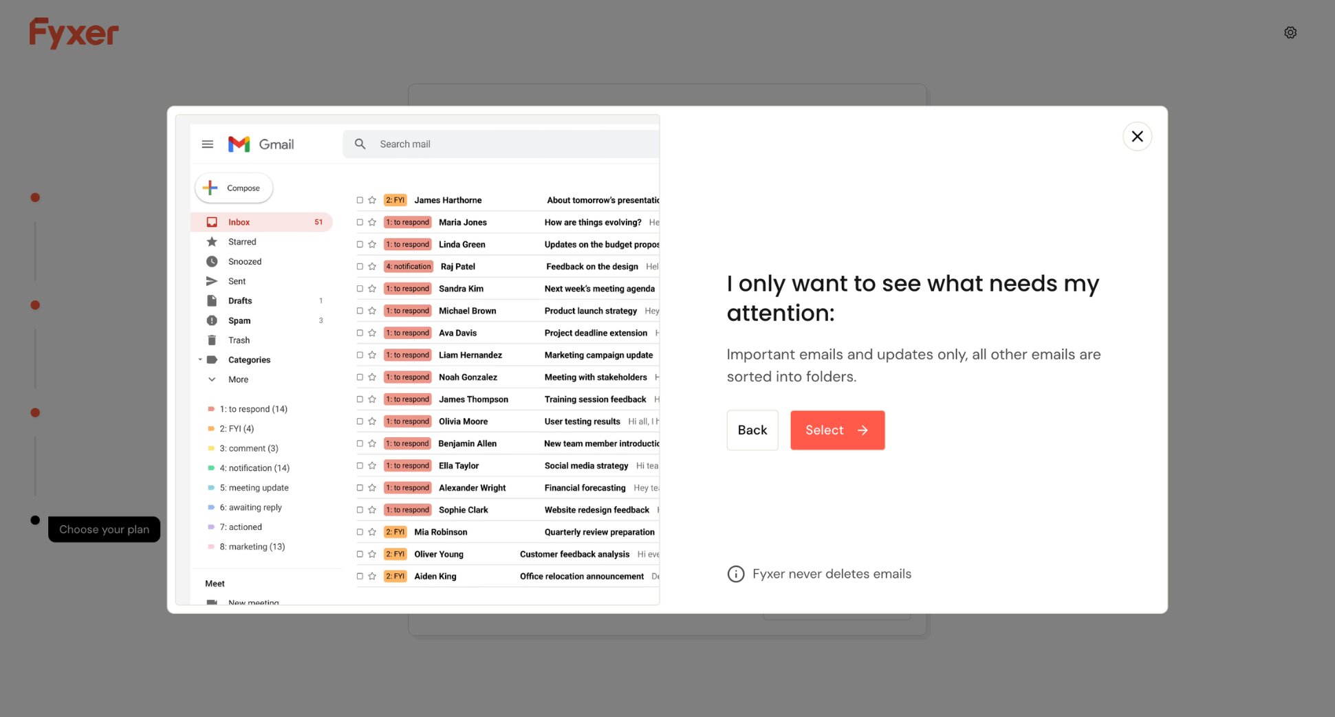
Task: Open the Gmail main menu hamburger
Action: [x=208, y=144]
